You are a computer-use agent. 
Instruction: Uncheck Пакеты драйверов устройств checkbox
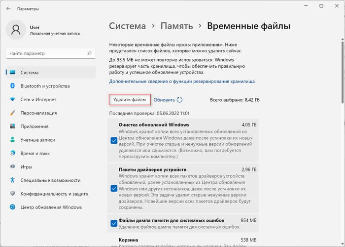[x=114, y=188]
